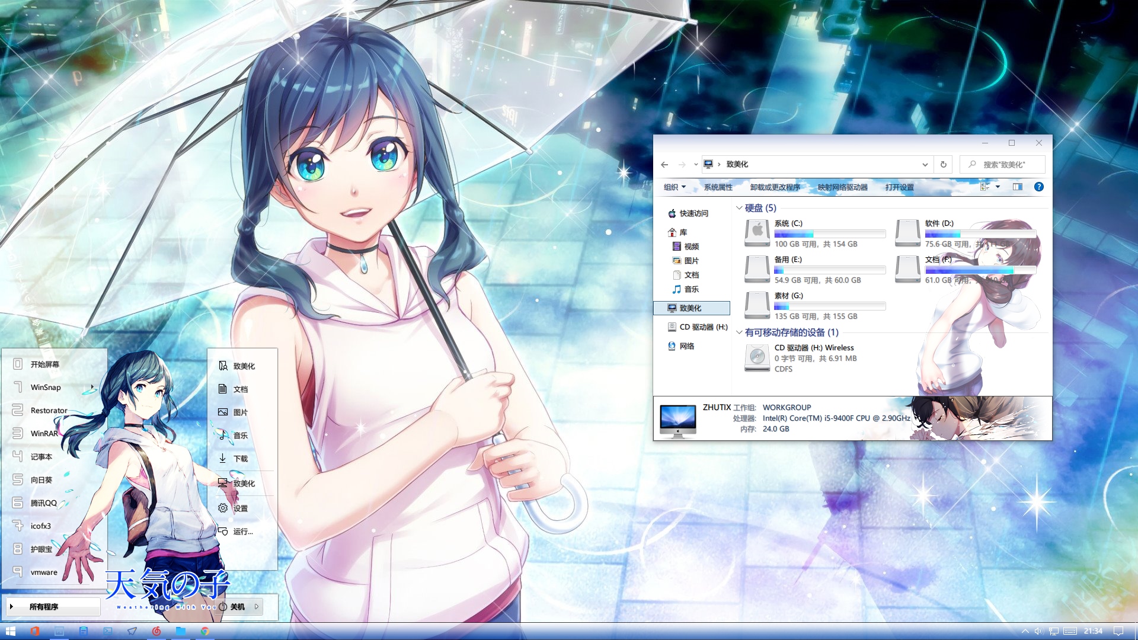Image resolution: width=1138 pixels, height=640 pixels.
Task: Open view options dropdown arrow
Action: click(998, 187)
